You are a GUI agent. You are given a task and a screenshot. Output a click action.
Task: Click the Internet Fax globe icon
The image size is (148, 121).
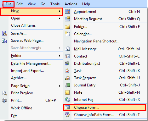pyautogui.click(x=67, y=100)
